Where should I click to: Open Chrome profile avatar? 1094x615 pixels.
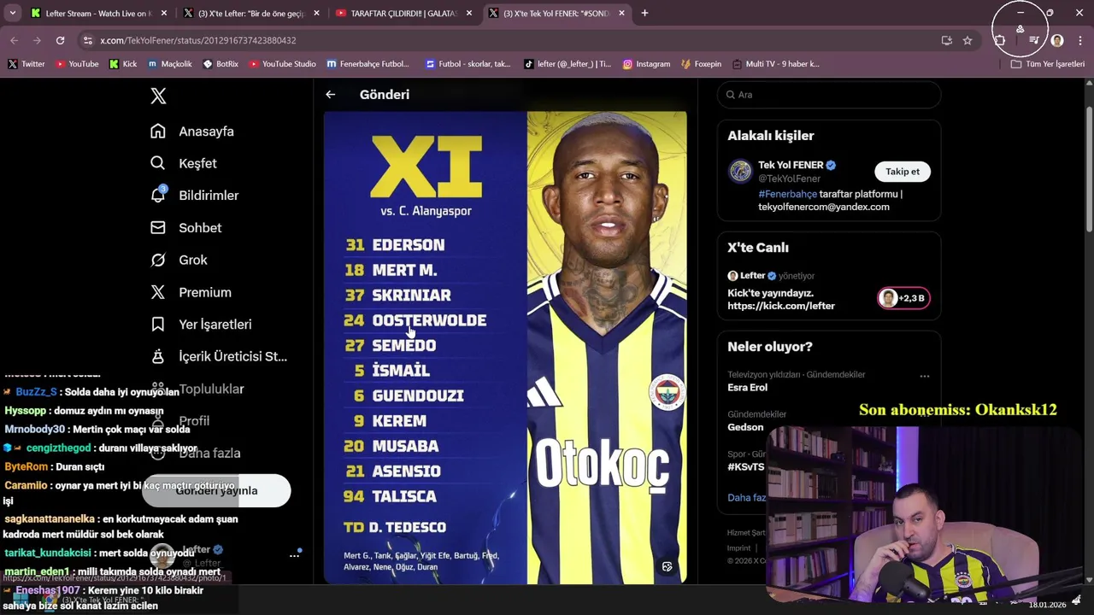(1057, 40)
